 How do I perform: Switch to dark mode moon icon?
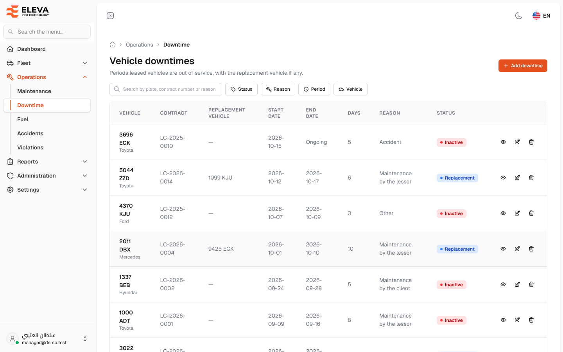(519, 16)
